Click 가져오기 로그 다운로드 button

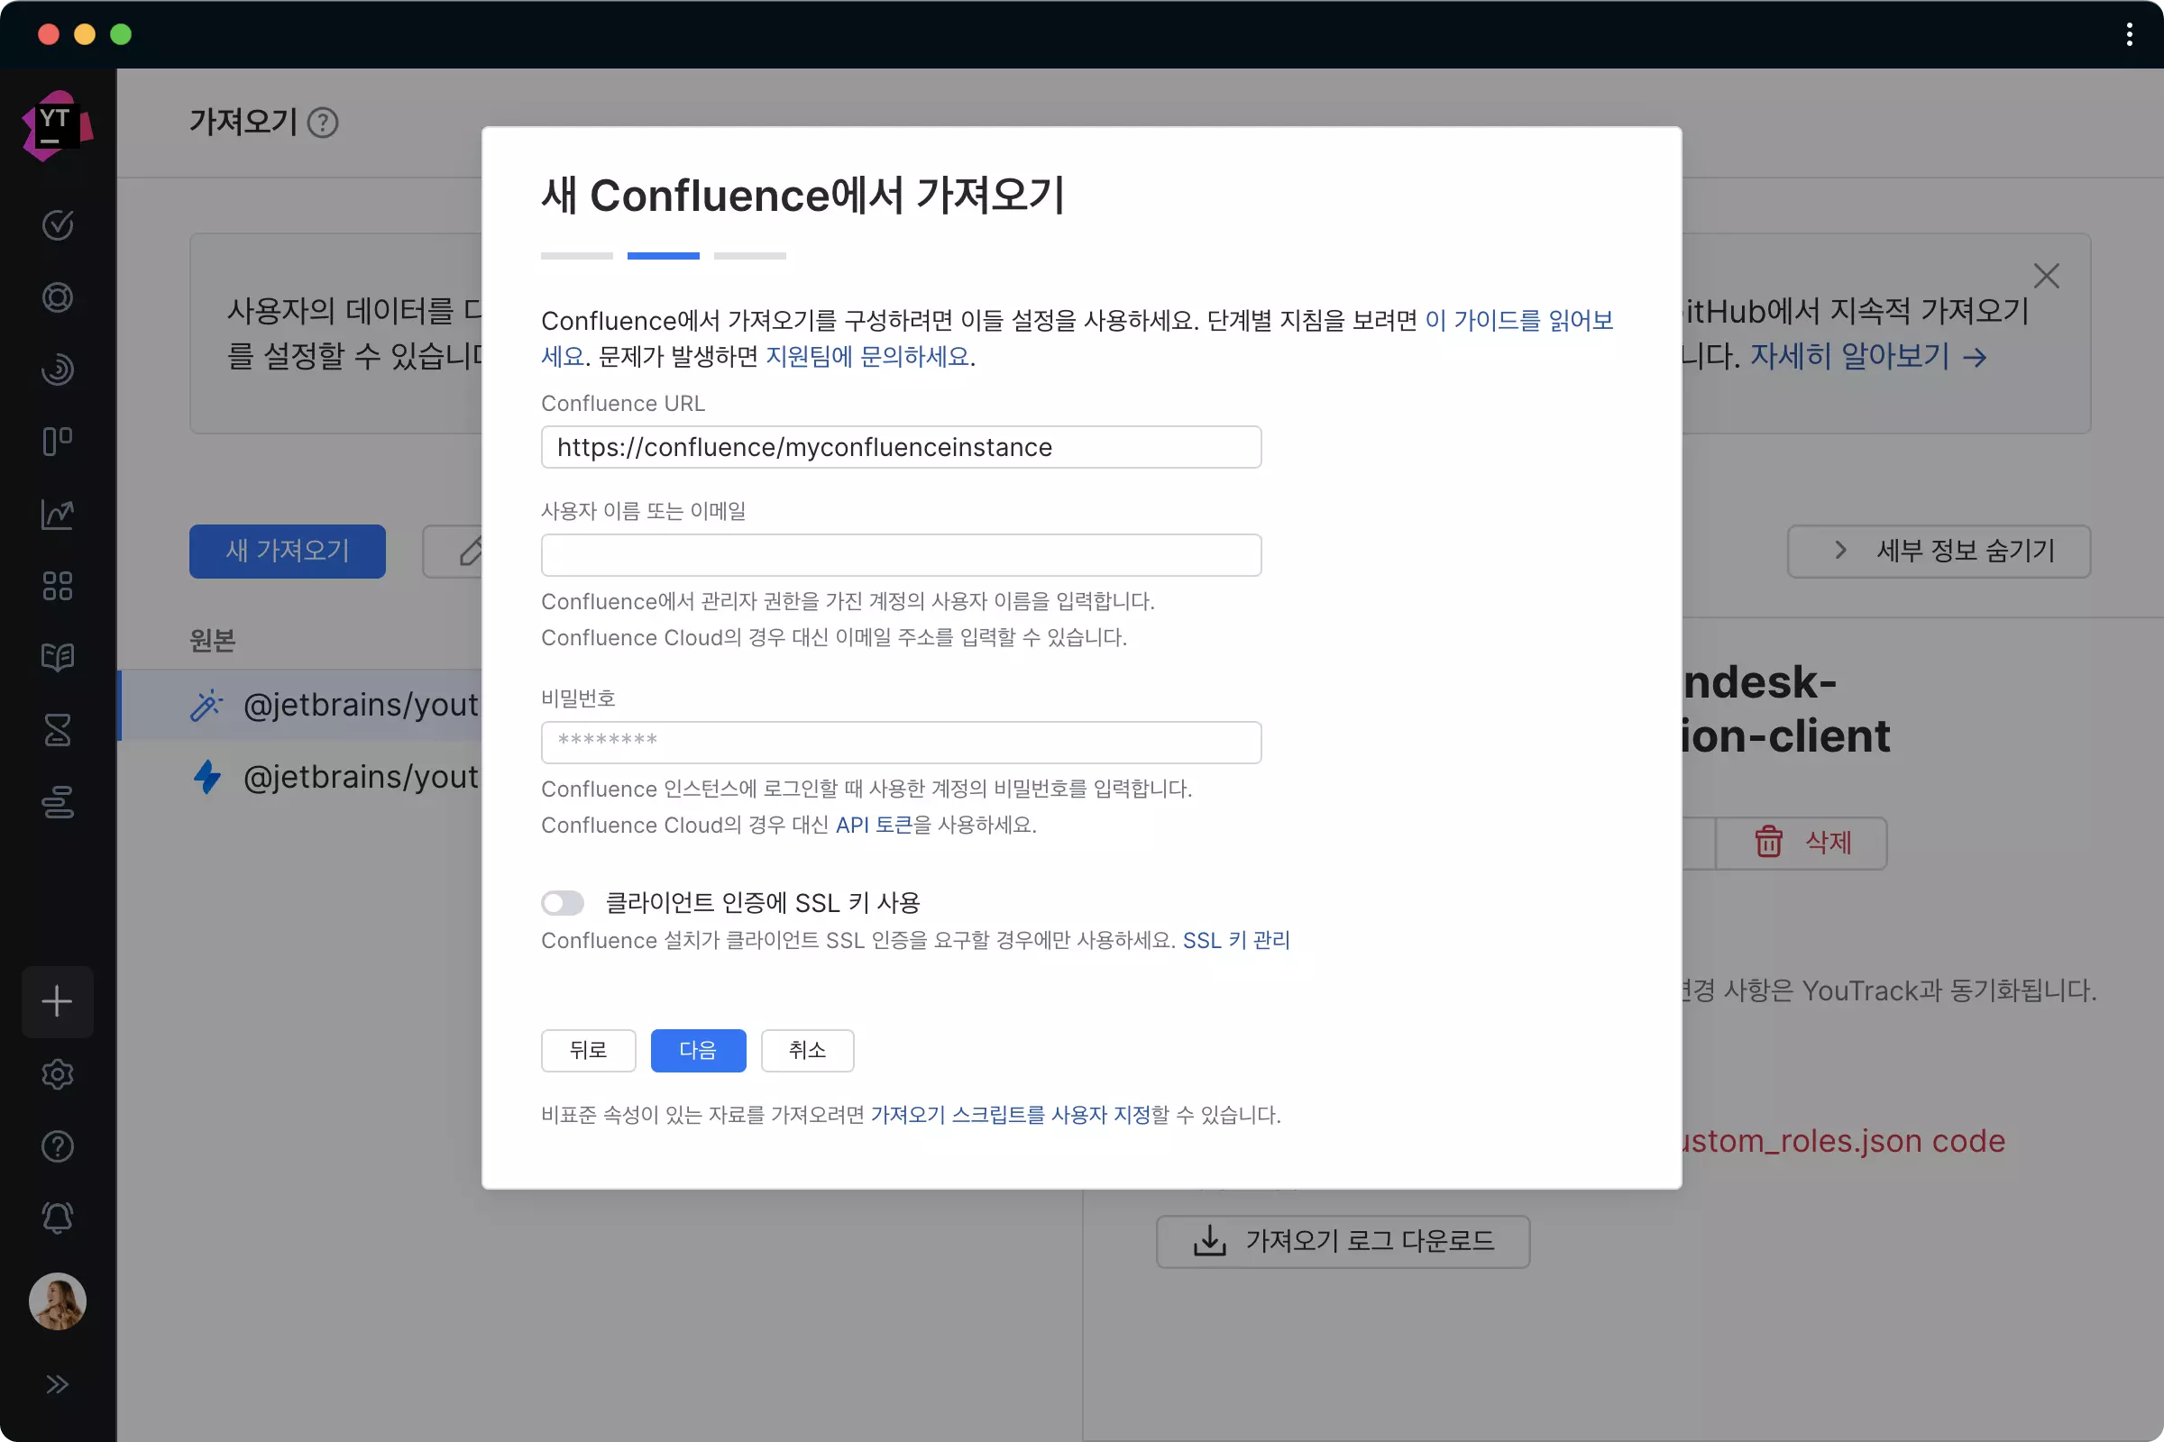click(1343, 1241)
